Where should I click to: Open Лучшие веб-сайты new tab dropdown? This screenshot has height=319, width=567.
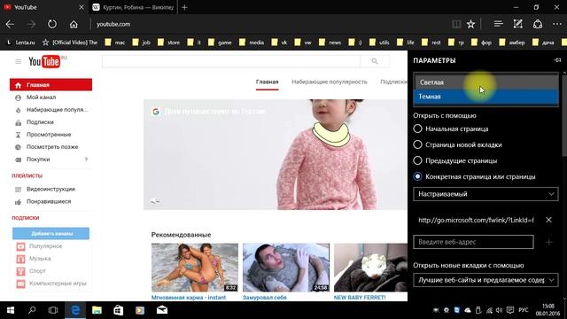[x=485, y=280]
